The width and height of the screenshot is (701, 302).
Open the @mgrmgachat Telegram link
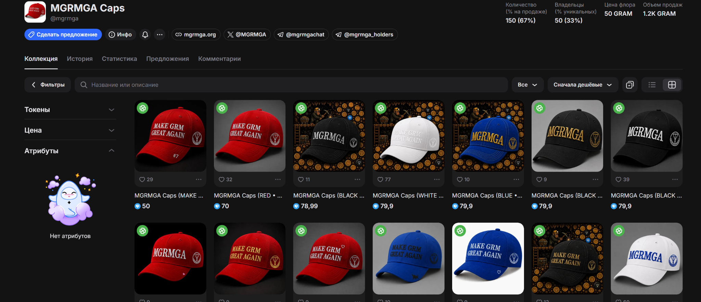coord(301,35)
